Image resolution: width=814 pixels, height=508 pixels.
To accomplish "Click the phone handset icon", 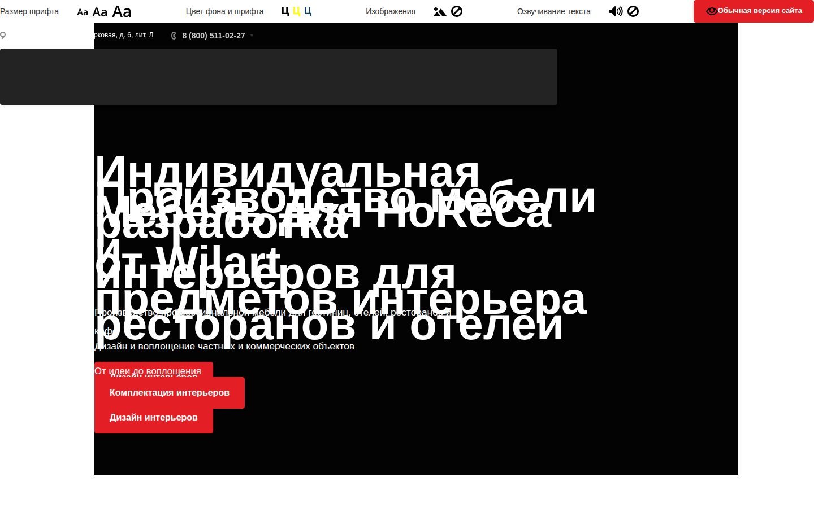I will coord(174,36).
